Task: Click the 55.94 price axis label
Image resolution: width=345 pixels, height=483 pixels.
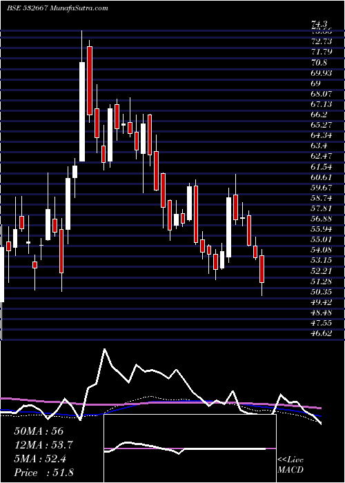Action: coord(322,229)
